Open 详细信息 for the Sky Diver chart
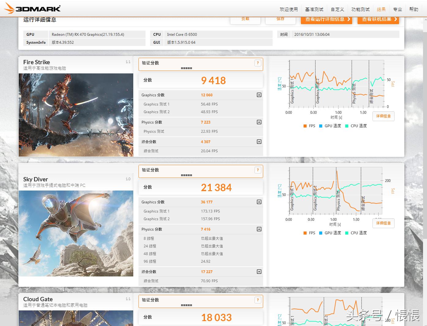This screenshot has height=326, width=427. tap(383, 223)
